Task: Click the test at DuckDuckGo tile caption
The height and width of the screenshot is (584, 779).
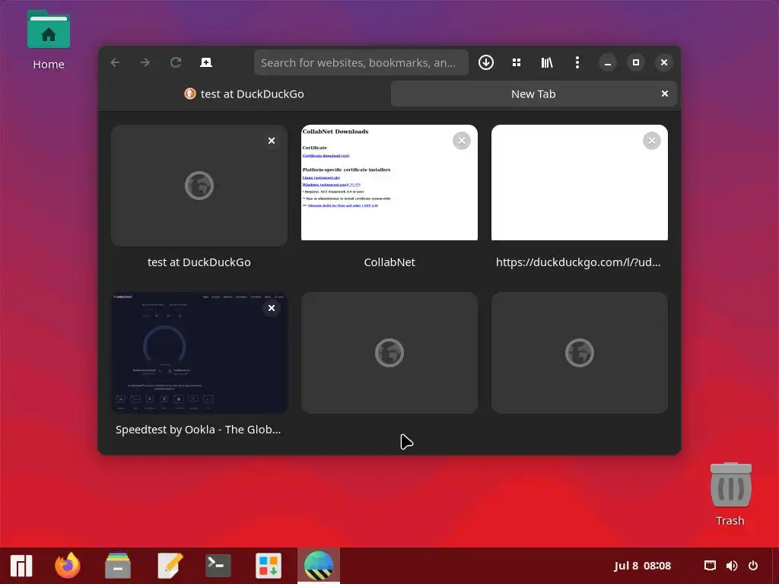Action: pyautogui.click(x=199, y=262)
